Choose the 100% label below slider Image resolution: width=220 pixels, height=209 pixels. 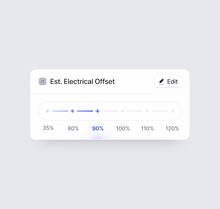pos(123,129)
